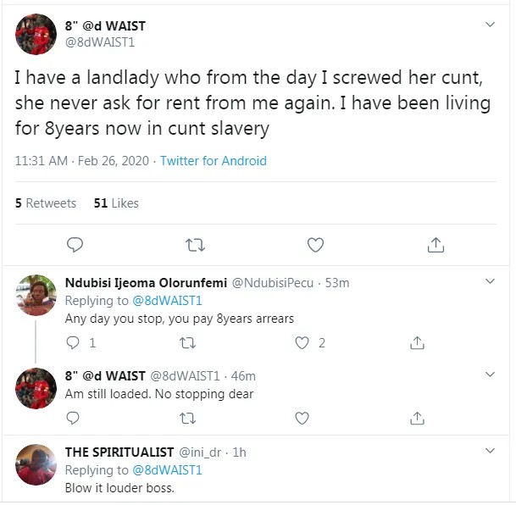Screen dimensions: 516x505
Task: Open options chevron on THE SPIRITUALIST's reply
Action: (489, 452)
